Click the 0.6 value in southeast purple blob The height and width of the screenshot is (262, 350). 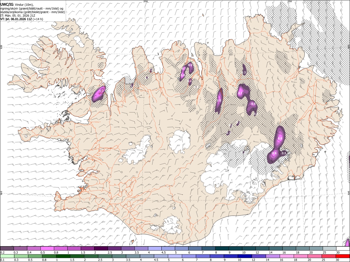(274, 153)
